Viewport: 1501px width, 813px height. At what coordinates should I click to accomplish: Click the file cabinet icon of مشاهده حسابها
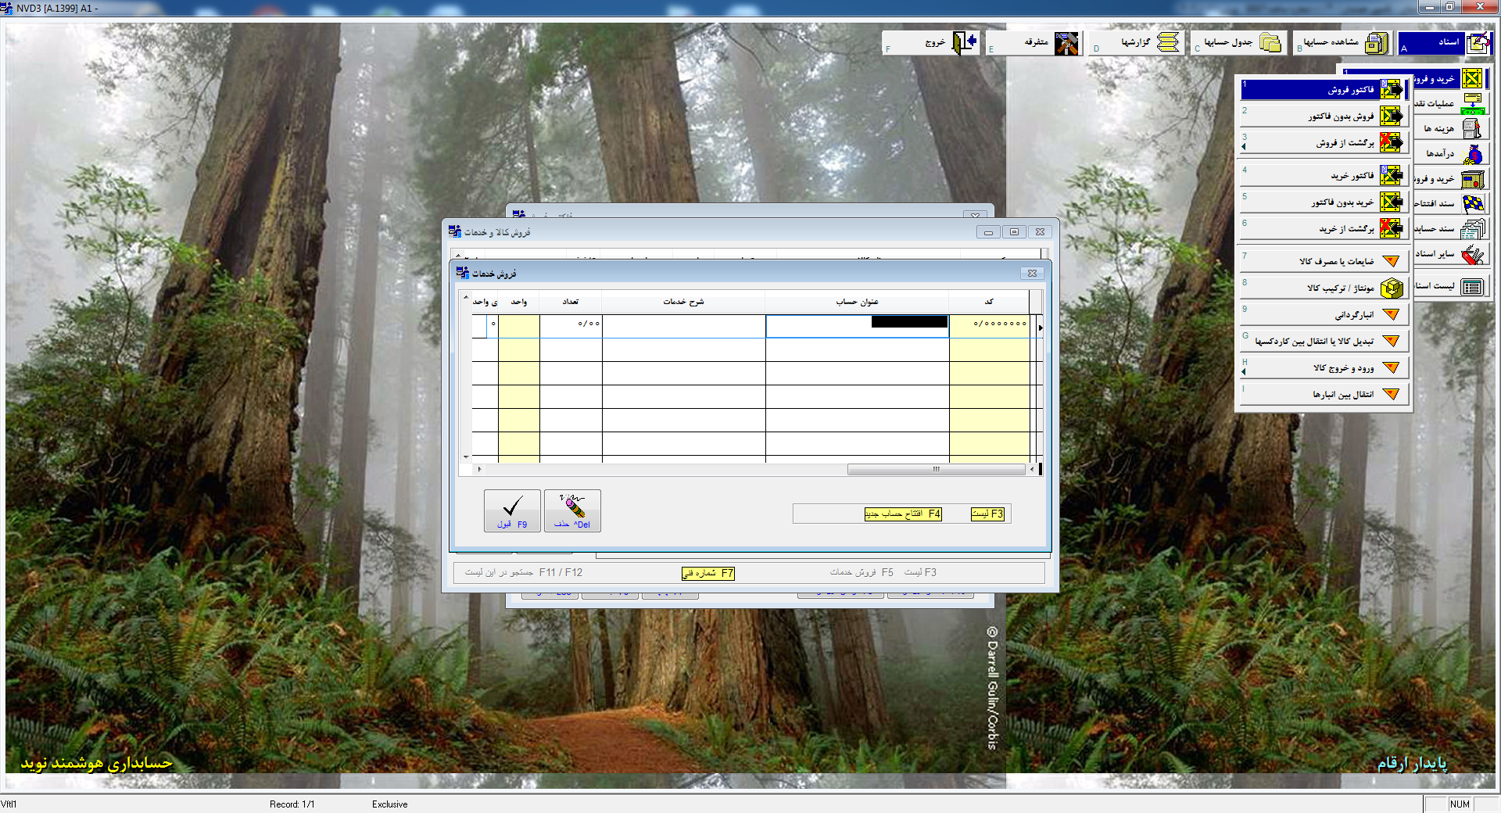1377,43
